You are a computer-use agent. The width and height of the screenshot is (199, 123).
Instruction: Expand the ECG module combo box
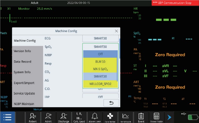coord(100,38)
